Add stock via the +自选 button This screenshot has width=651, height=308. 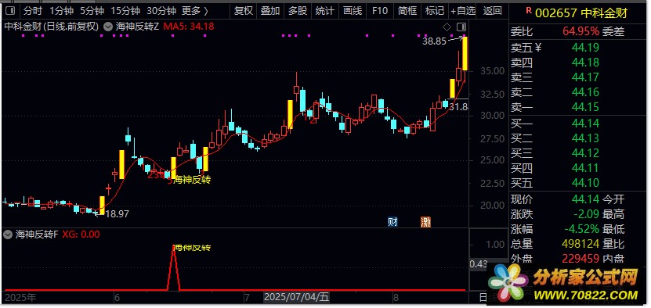coord(463,11)
